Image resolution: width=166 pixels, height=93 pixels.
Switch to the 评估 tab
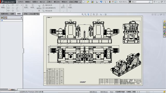pyautogui.click(x=26, y=14)
